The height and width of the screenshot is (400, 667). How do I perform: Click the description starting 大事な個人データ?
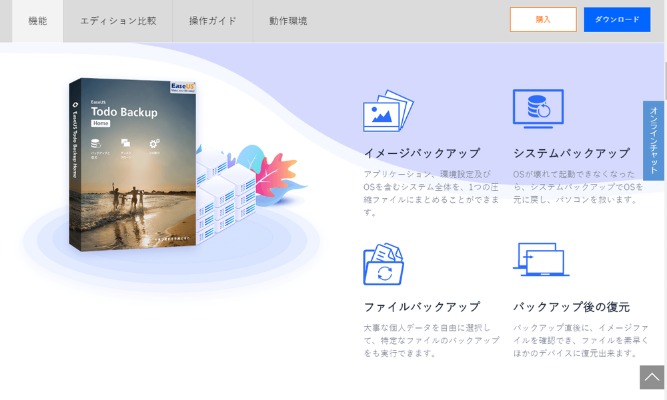[x=432, y=341]
